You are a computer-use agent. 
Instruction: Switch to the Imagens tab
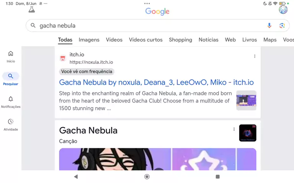(89, 40)
